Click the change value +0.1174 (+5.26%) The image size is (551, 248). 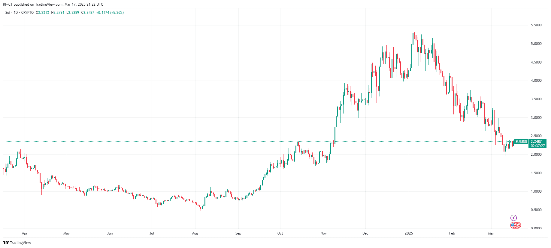point(110,13)
